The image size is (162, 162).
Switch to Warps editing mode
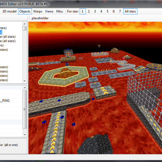click(x=37, y=11)
